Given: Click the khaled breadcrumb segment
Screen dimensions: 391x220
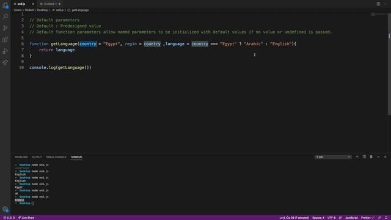Looking at the screenshot, I should 29,10.
